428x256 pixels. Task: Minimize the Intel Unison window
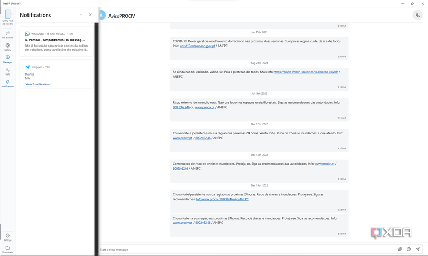(402, 4)
